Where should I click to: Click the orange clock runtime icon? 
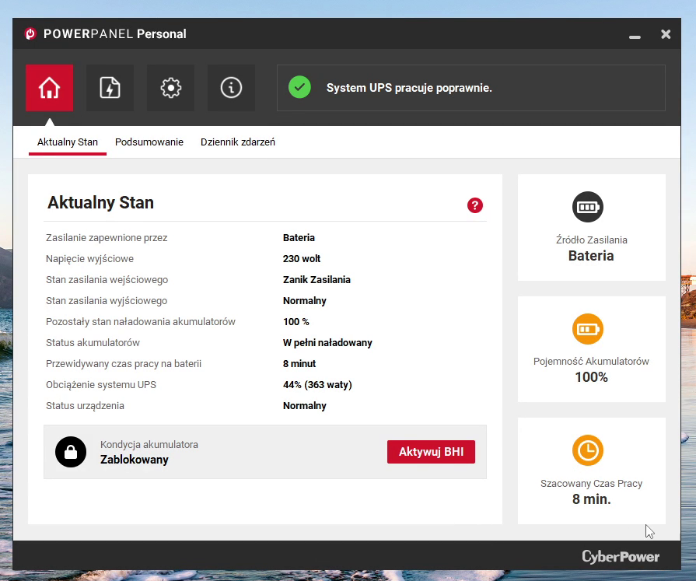point(588,450)
